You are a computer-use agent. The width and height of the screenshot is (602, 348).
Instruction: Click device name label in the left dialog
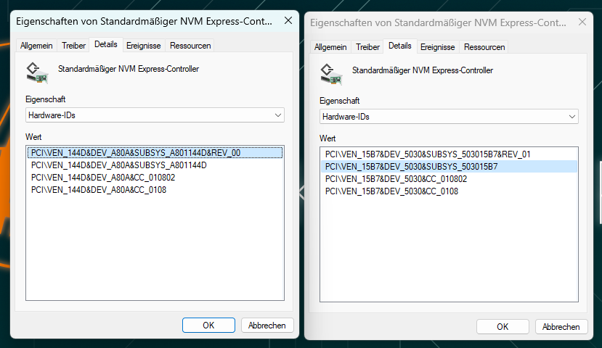[x=129, y=69]
